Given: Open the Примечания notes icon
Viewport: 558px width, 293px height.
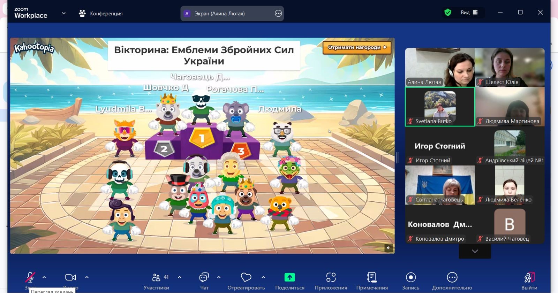Looking at the screenshot, I should pos(372,277).
